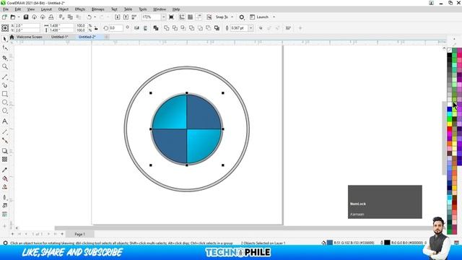Open the outline width dropdown

coord(250,28)
